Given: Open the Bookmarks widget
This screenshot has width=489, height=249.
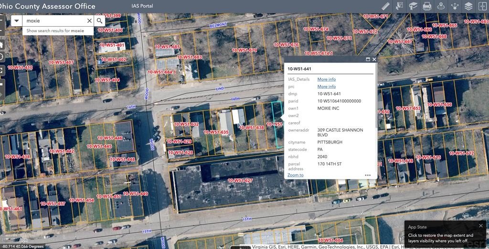Looking at the screenshot, I should click(413, 6).
